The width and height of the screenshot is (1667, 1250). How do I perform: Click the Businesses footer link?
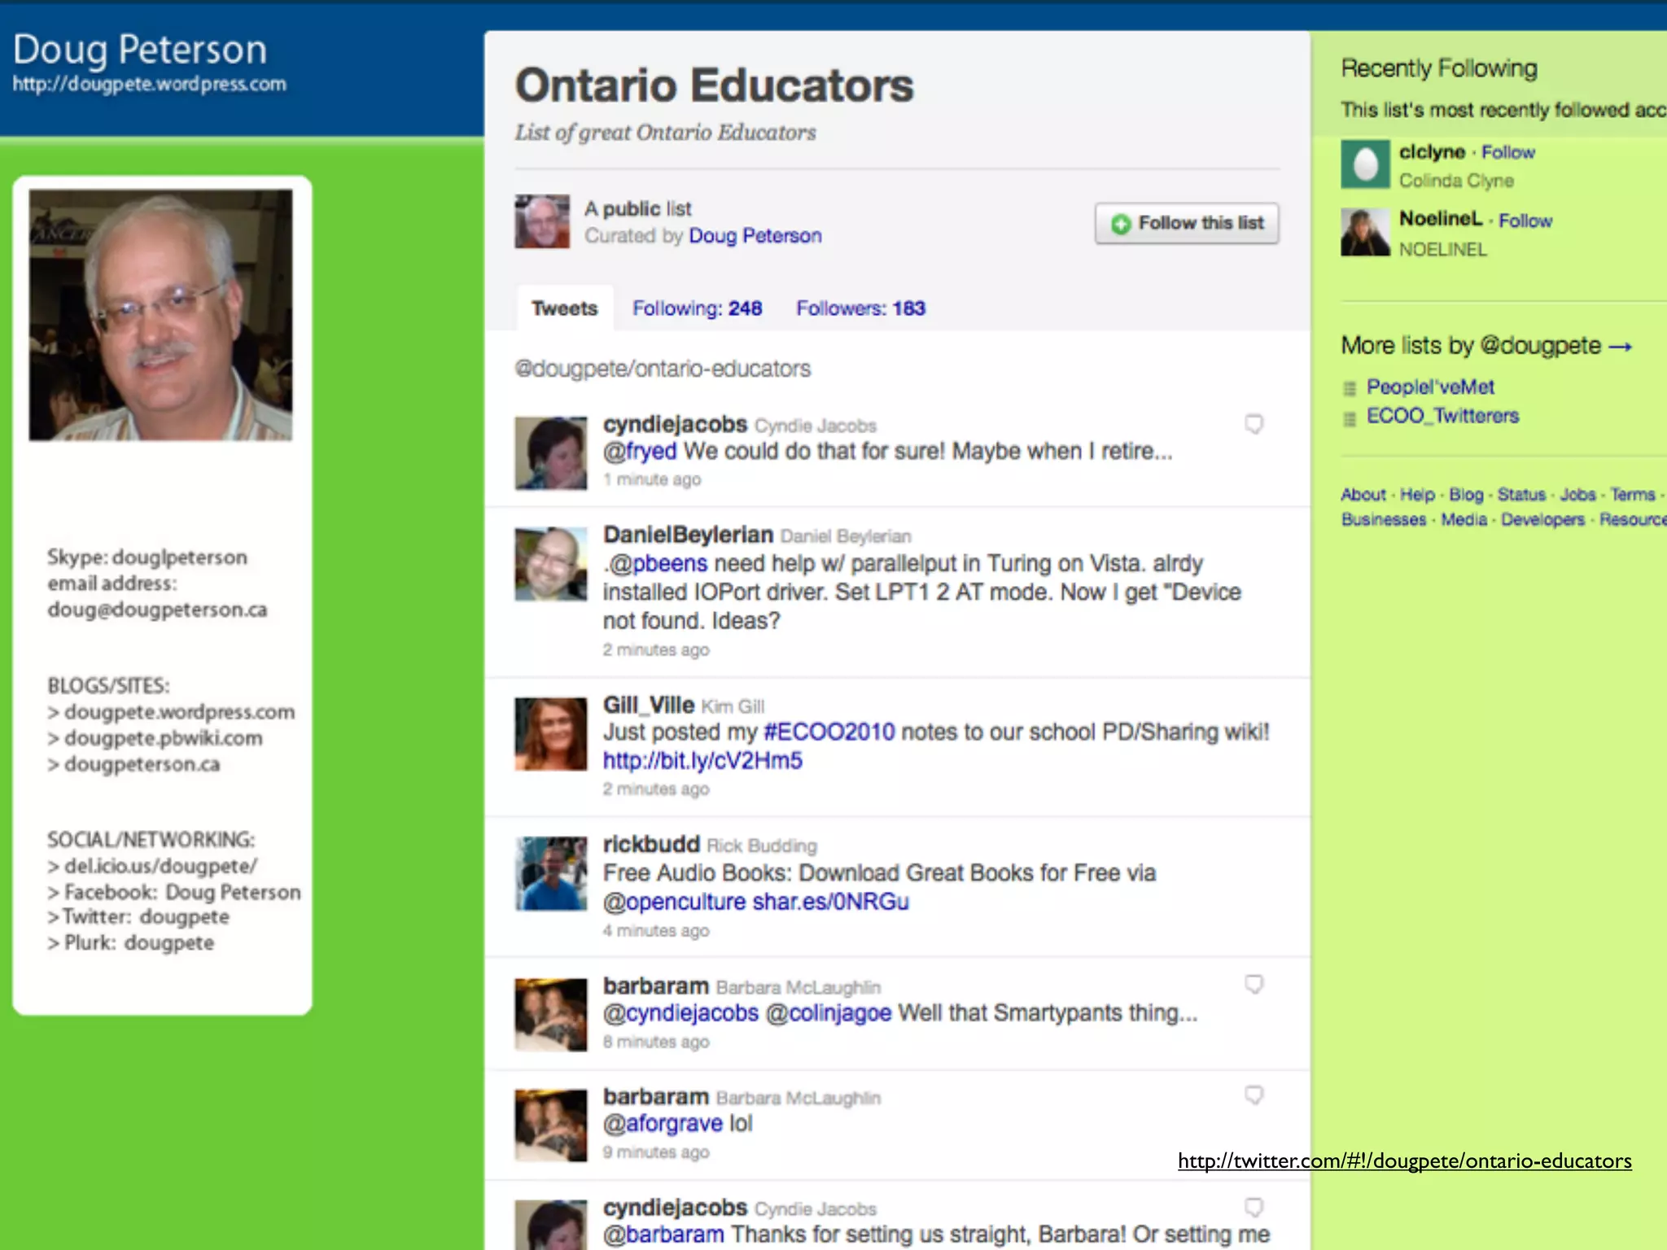(1384, 520)
